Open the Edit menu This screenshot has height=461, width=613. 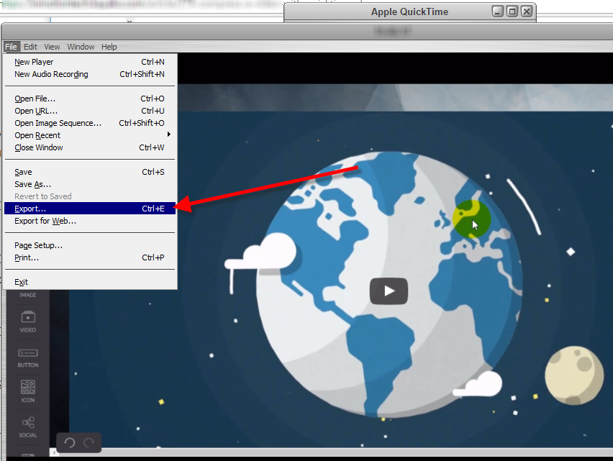point(30,47)
